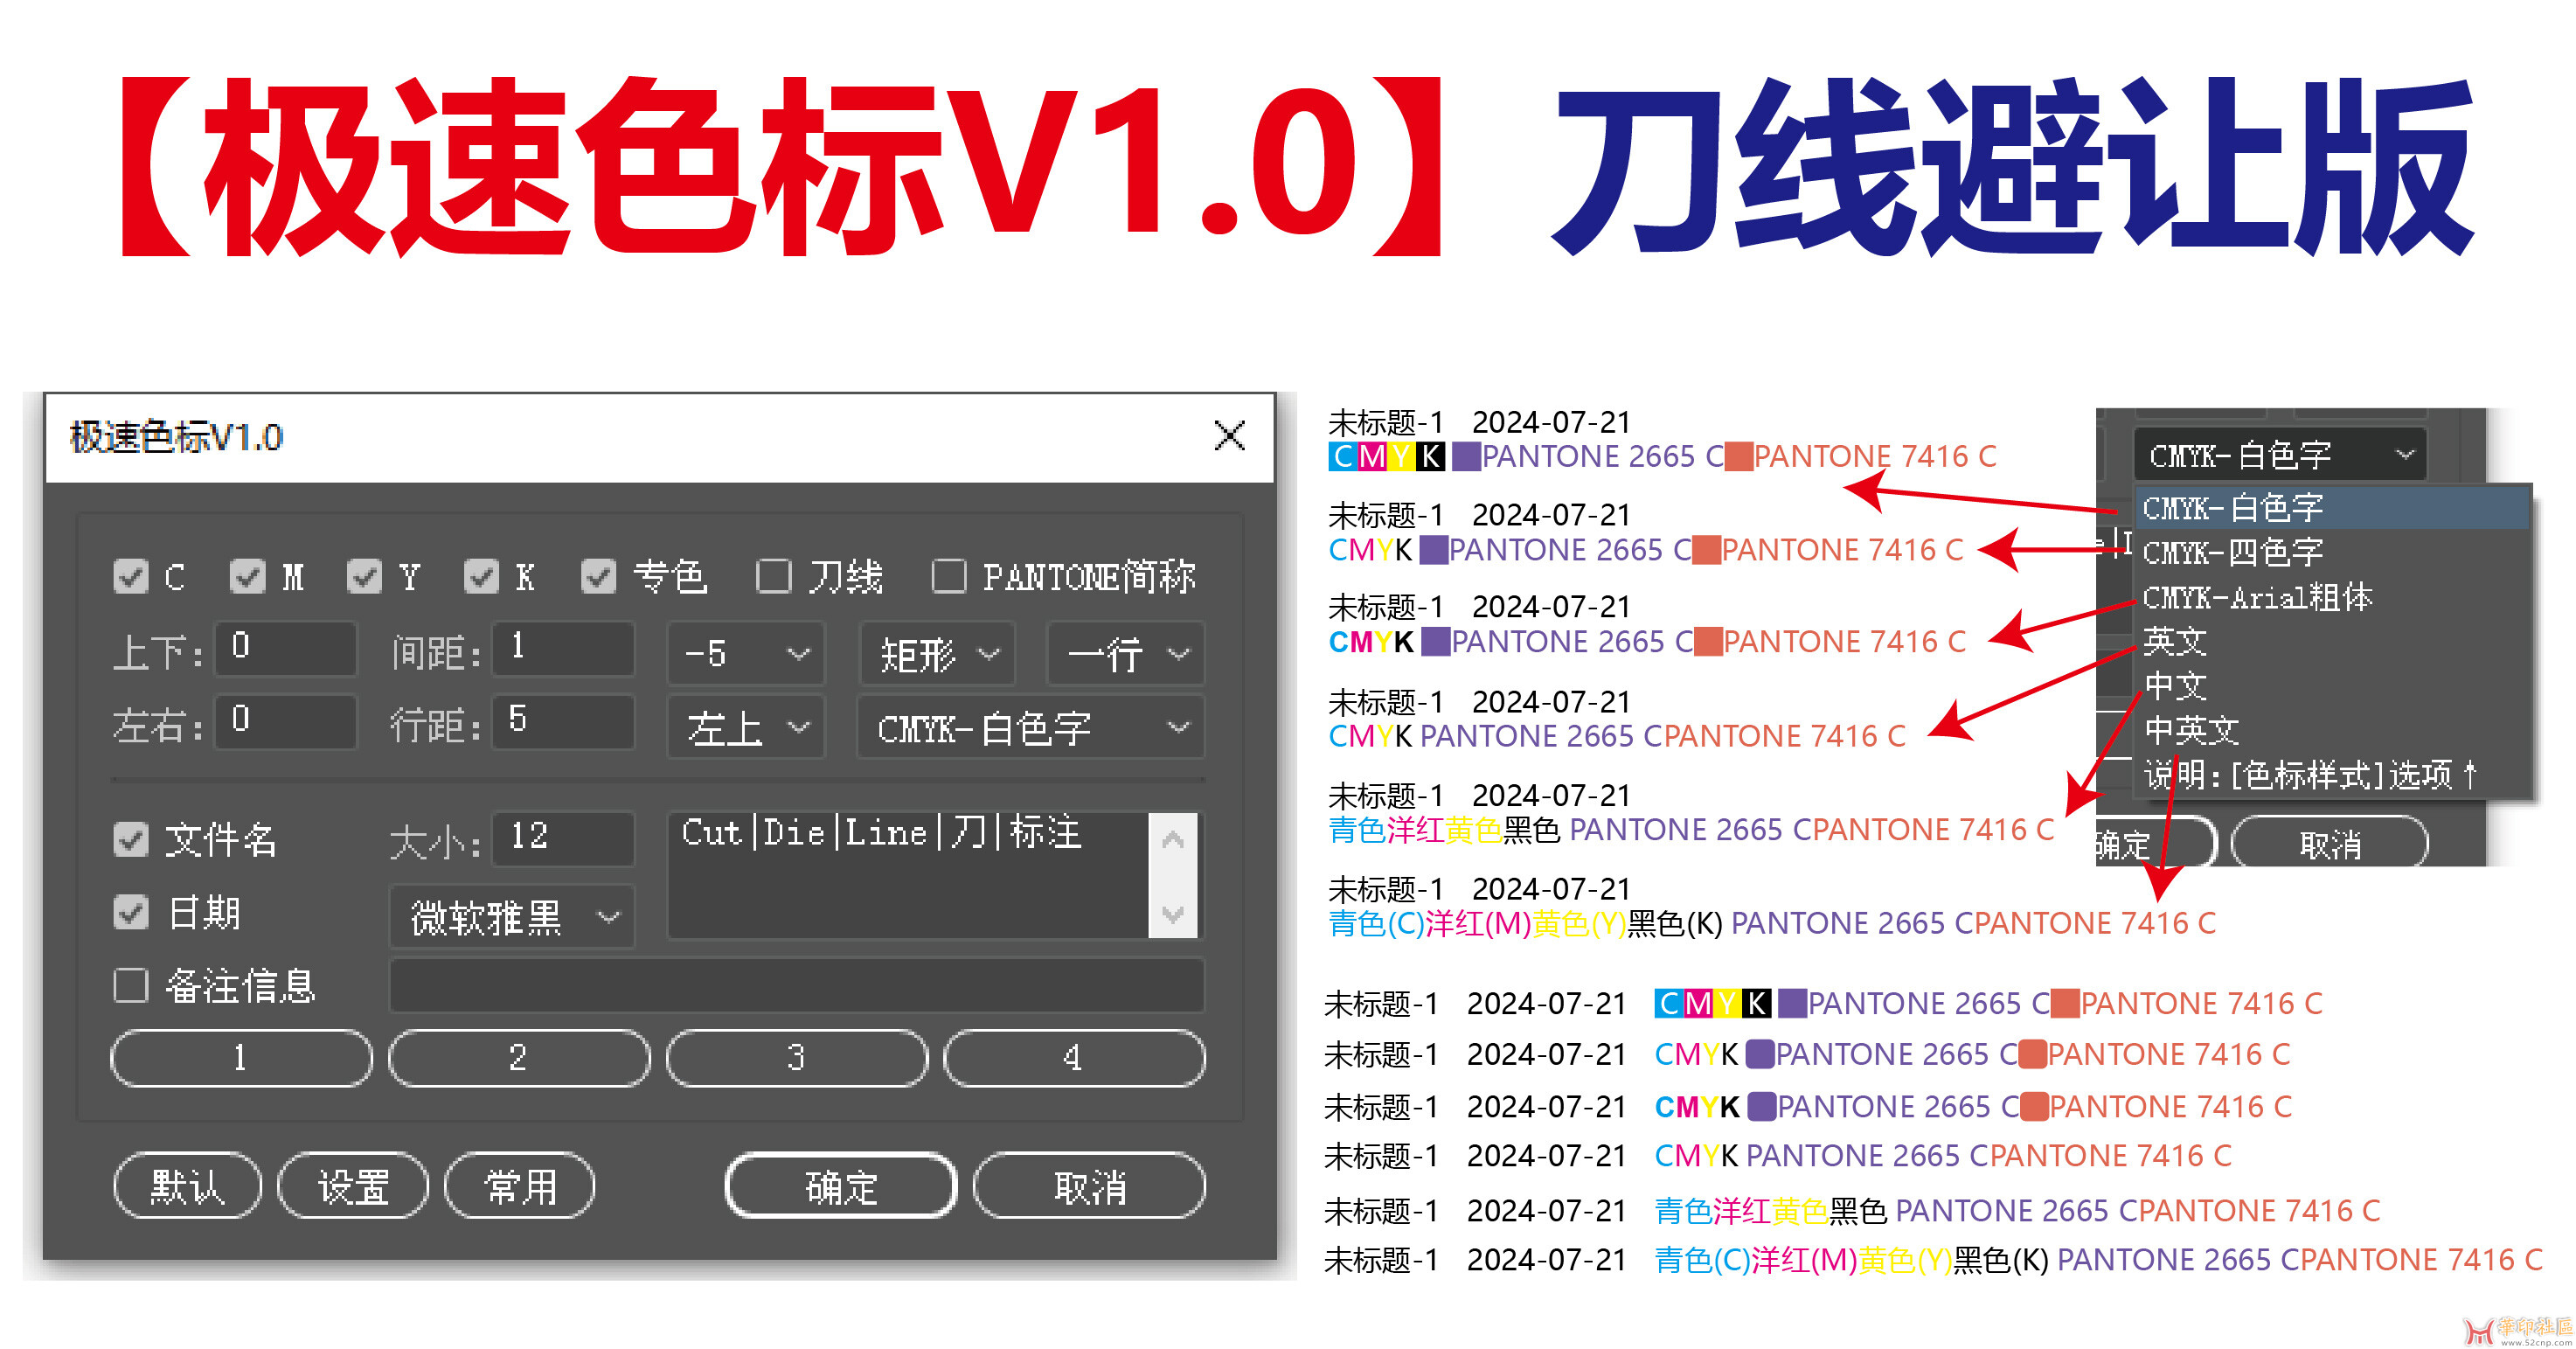This screenshot has width=2576, height=1349.
Task: Click preset button 4
Action: (x=1074, y=1058)
